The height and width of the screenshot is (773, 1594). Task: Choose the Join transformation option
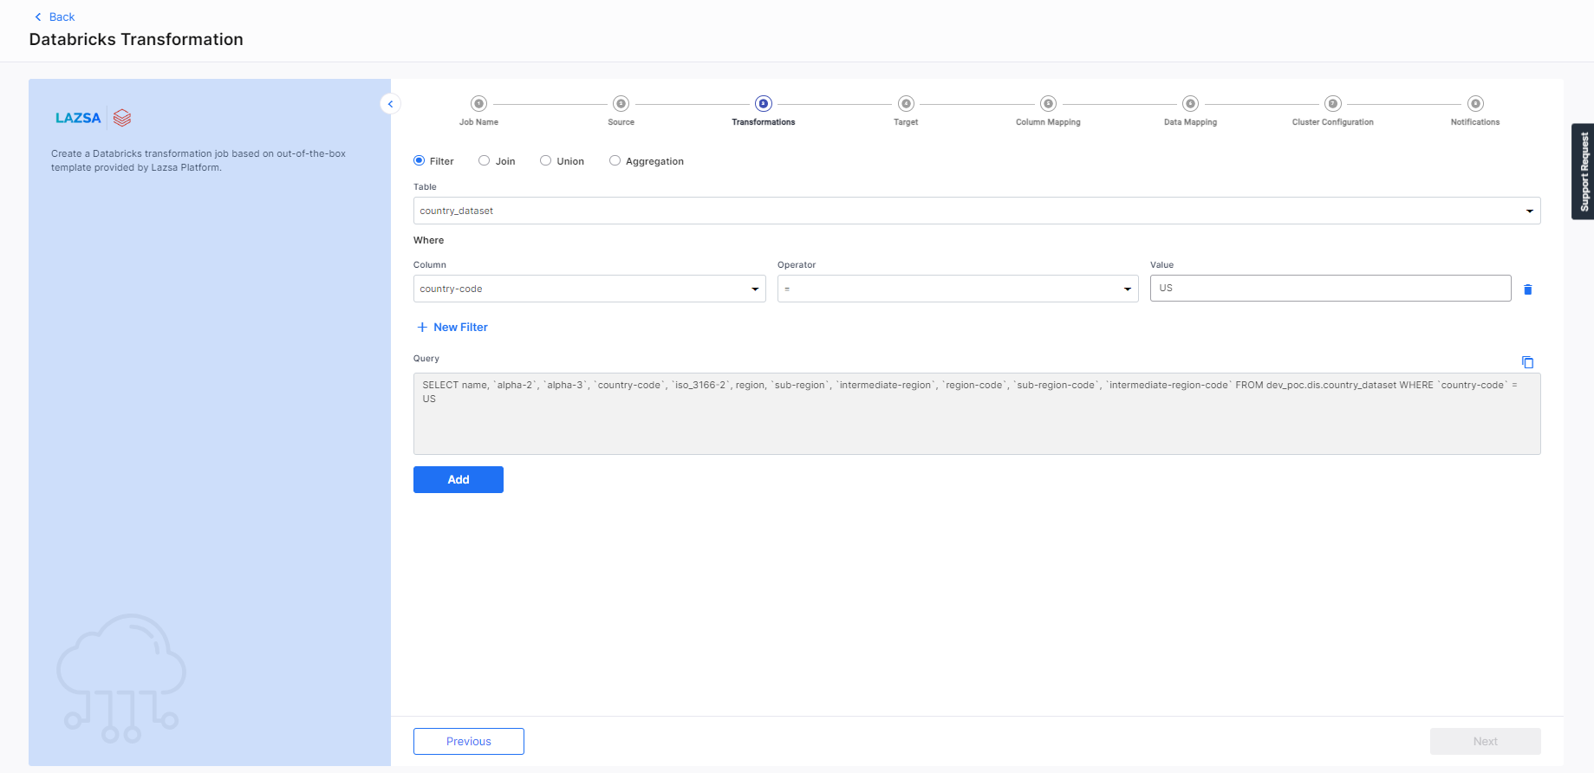485,160
